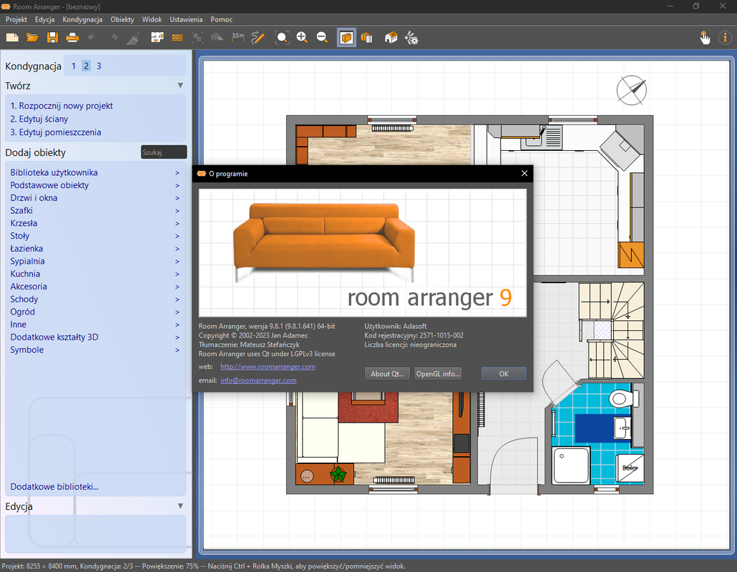The width and height of the screenshot is (737, 572).
Task: Open the room layout editing icon
Action: [157, 38]
